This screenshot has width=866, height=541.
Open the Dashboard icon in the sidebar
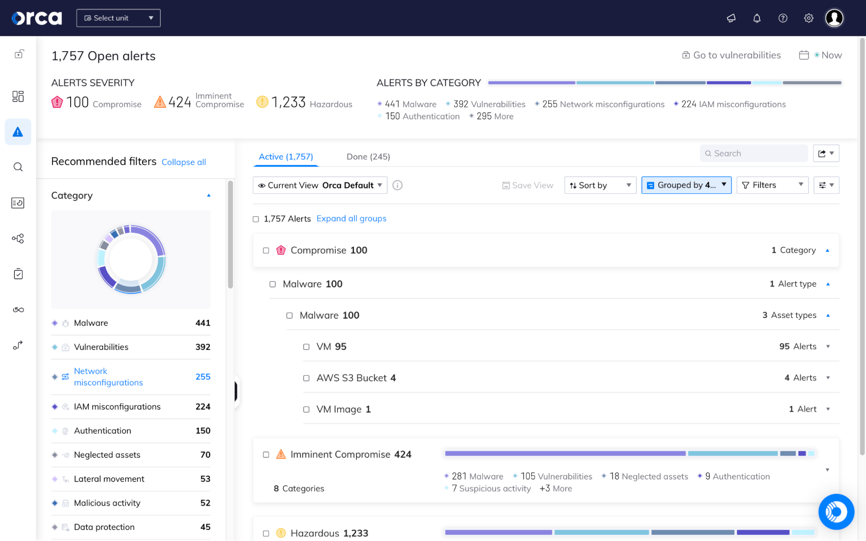(18, 96)
